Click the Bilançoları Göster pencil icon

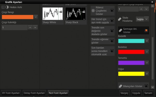click(120, 86)
